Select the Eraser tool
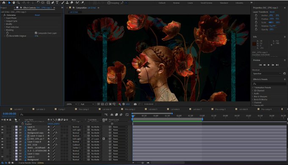This screenshot has width=288, height=165. pyautogui.click(x=72, y=3)
